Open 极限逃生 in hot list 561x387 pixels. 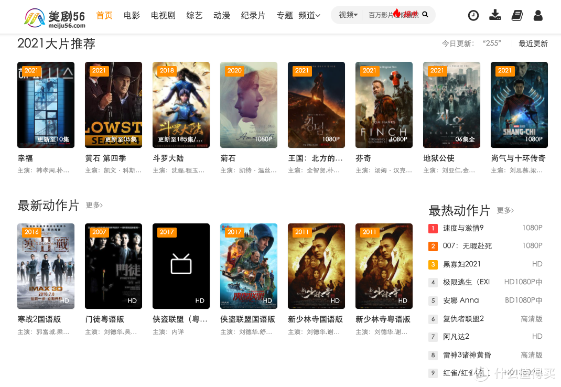click(x=467, y=282)
